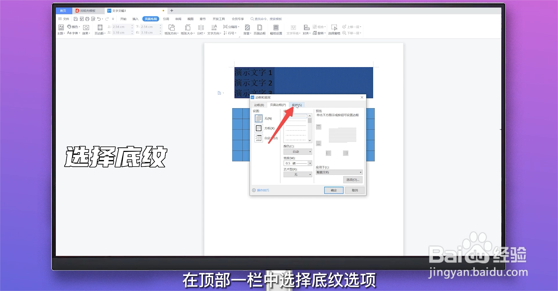Switch to the 底纹(S) shading tab
This screenshot has width=558, height=291.
pos(297,105)
